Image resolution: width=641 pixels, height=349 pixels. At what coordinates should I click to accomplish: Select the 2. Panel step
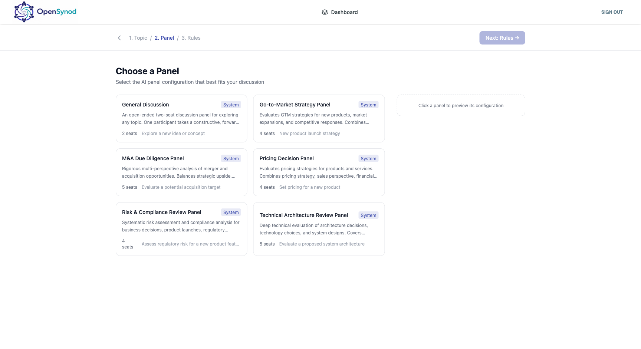point(164,38)
